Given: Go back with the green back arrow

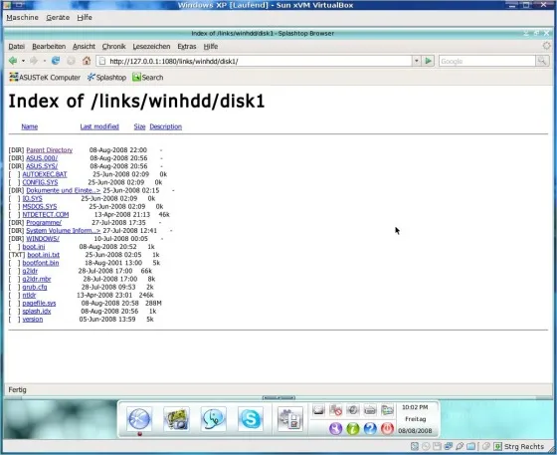Looking at the screenshot, I should tap(13, 61).
